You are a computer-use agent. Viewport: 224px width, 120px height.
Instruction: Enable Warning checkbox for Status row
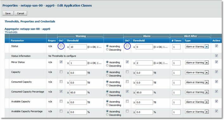click(61, 46)
